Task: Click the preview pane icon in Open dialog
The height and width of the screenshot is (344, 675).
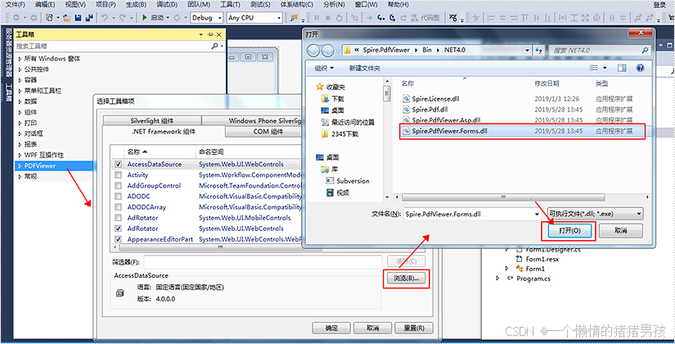Action: point(622,68)
